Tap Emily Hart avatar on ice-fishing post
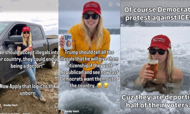The width and height of the screenshot is (190, 114). (61, 112)
